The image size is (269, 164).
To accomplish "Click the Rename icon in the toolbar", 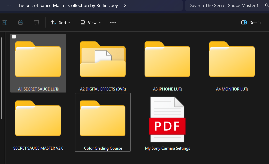I will pos(5,22).
